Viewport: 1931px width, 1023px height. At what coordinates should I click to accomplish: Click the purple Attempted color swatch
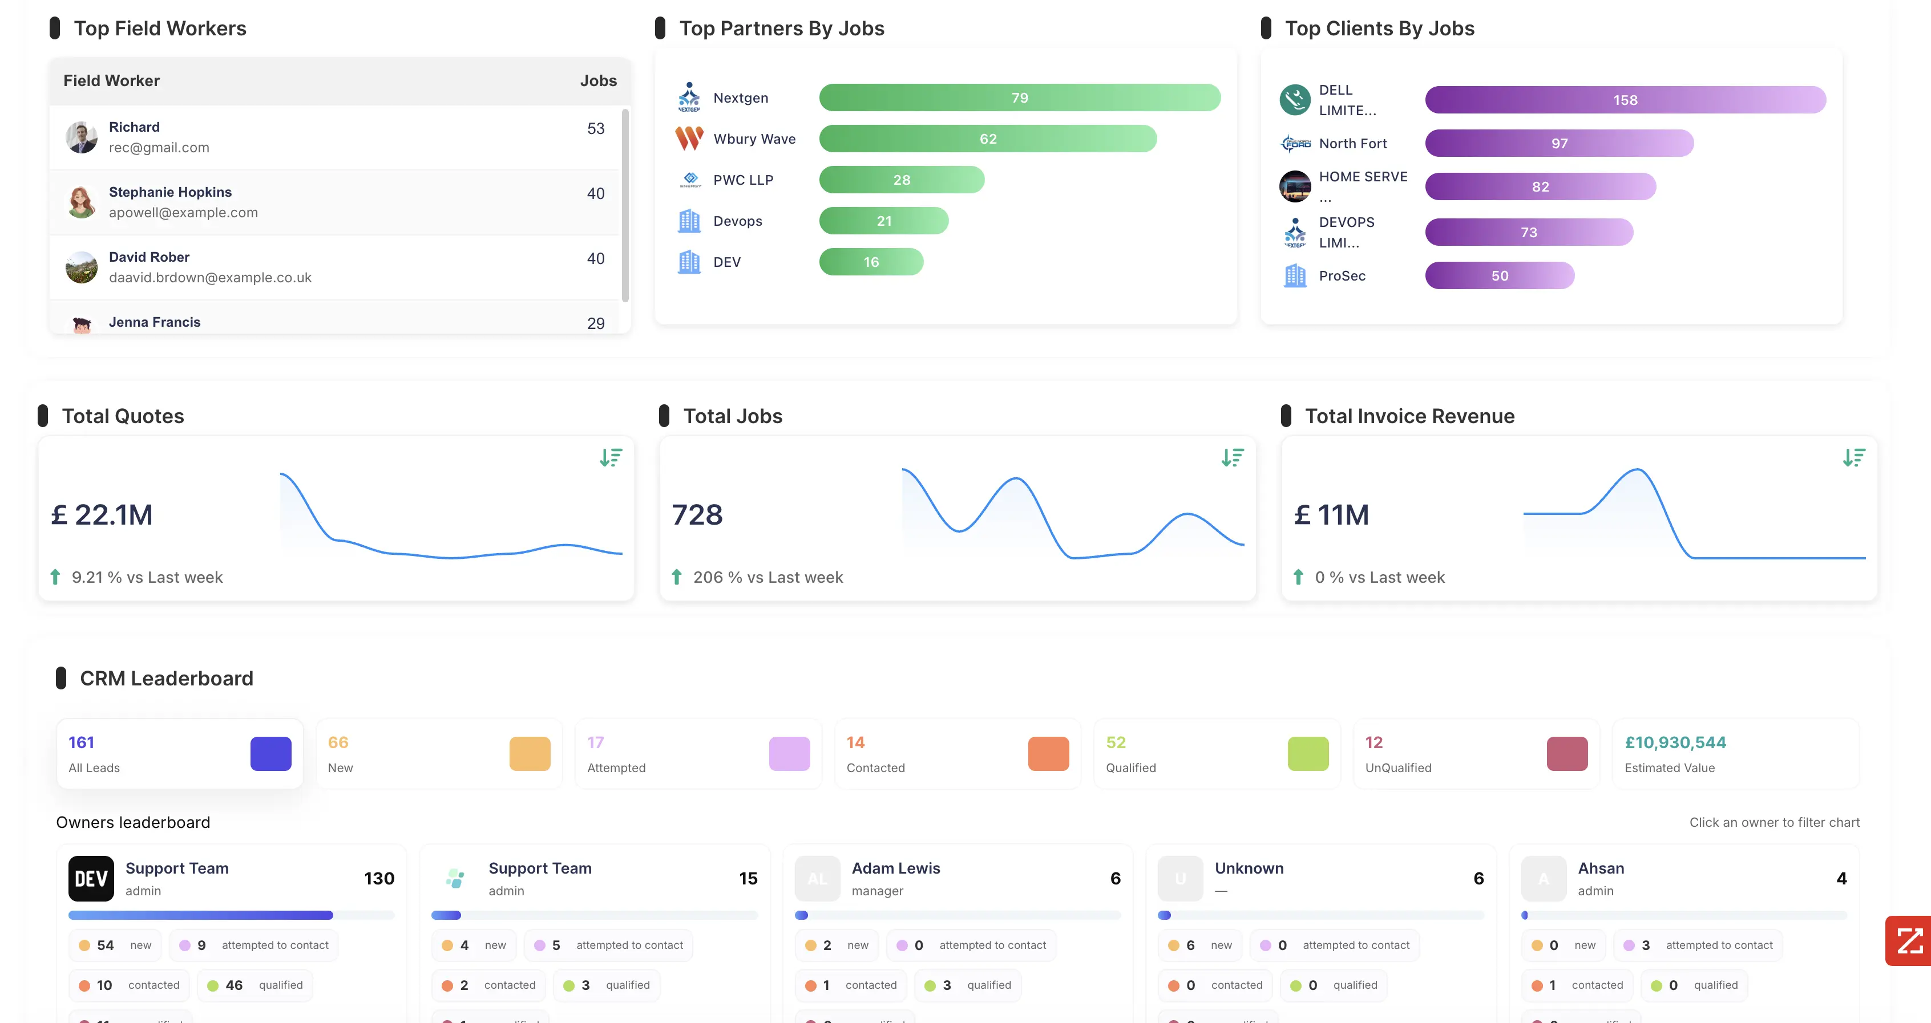pos(789,753)
